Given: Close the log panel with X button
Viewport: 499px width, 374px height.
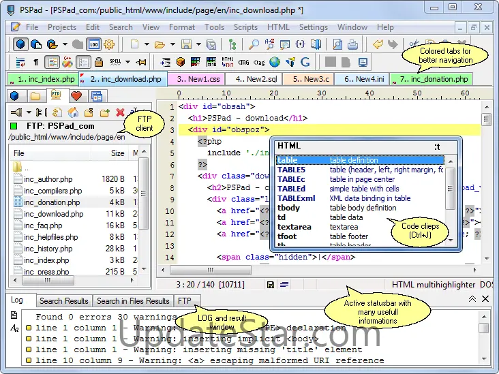Looking at the screenshot, I should [x=485, y=299].
